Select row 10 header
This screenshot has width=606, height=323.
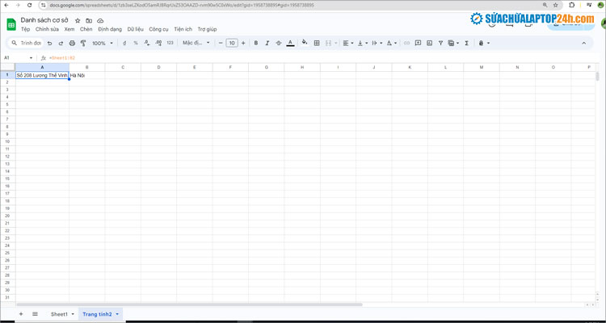coord(7,142)
